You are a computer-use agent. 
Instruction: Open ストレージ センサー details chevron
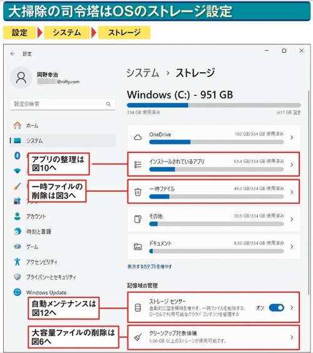[x=292, y=307]
